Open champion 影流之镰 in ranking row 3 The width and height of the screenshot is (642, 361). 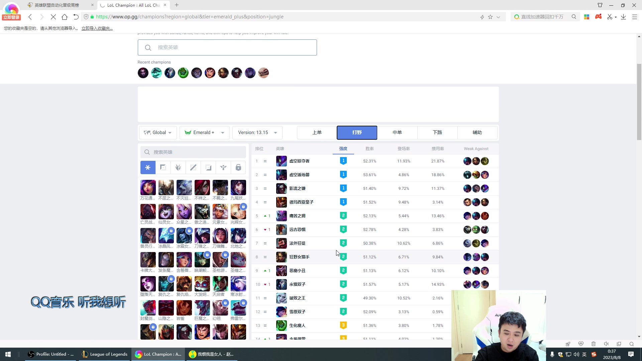point(297,189)
